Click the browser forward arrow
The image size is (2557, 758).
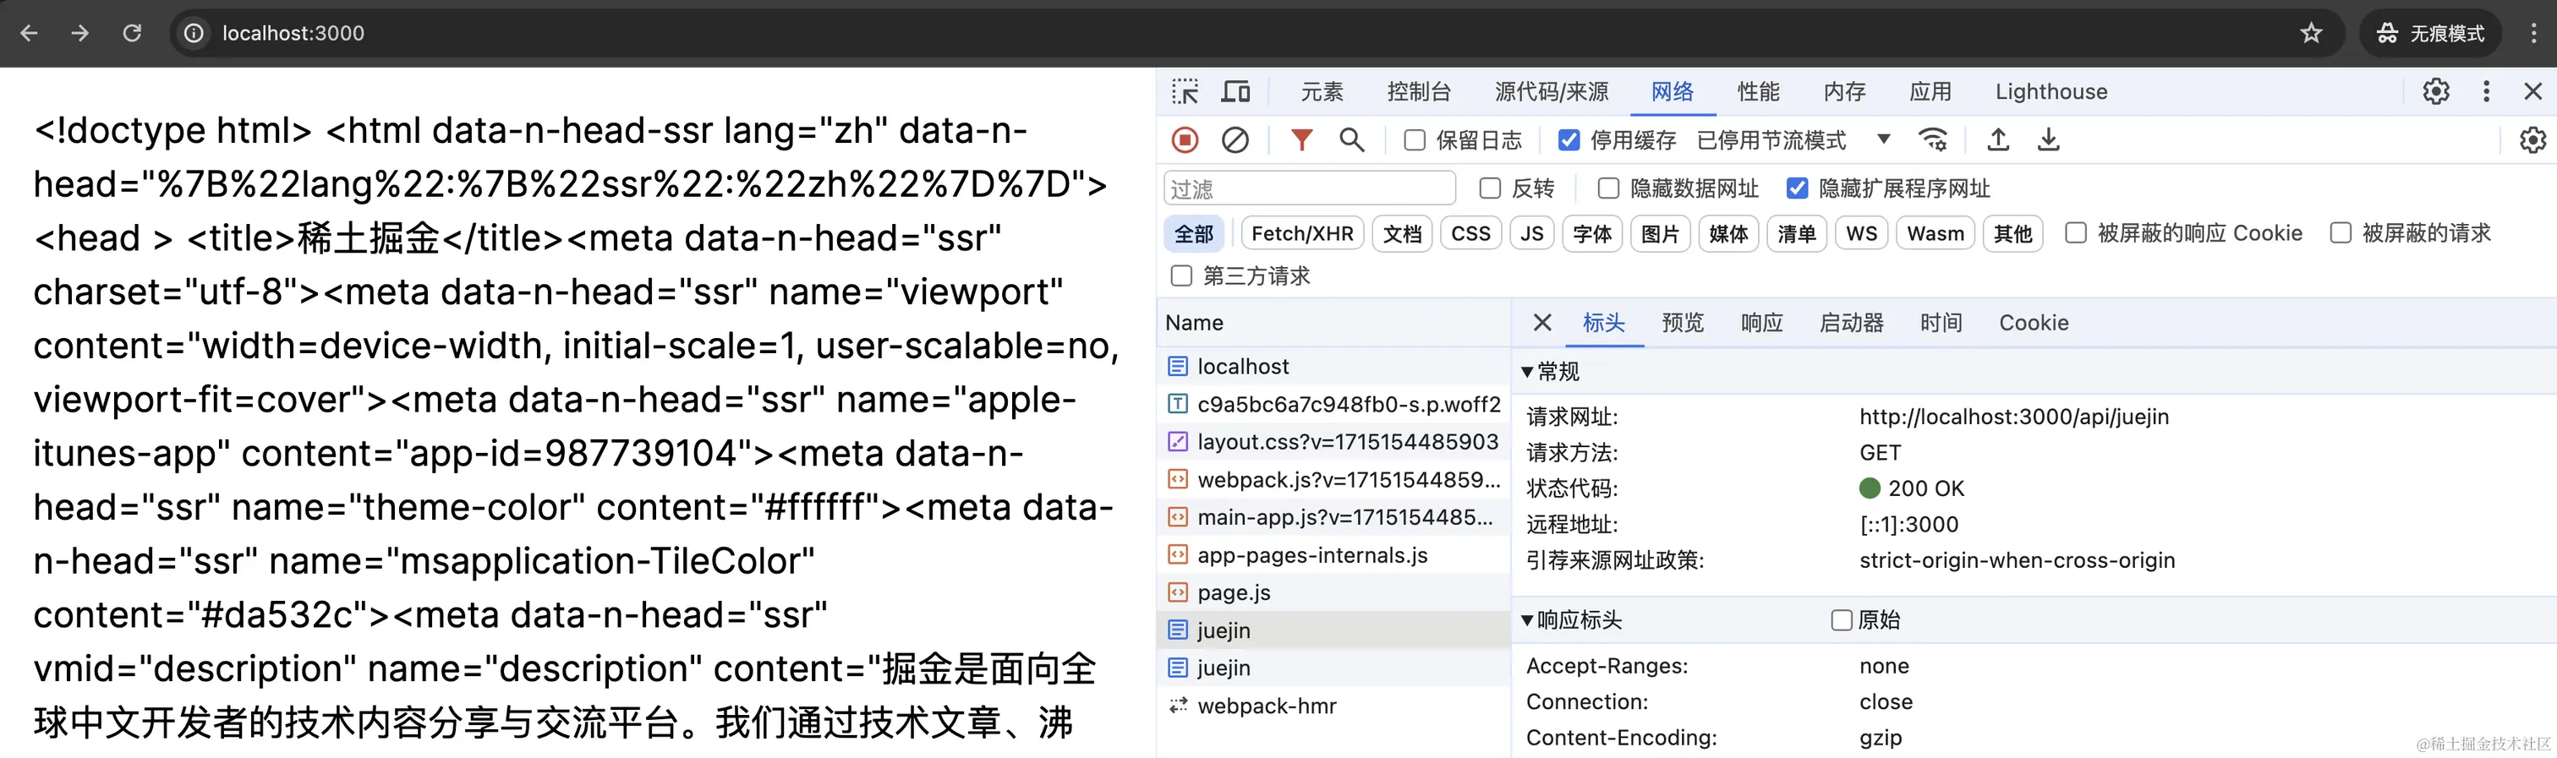tap(79, 33)
